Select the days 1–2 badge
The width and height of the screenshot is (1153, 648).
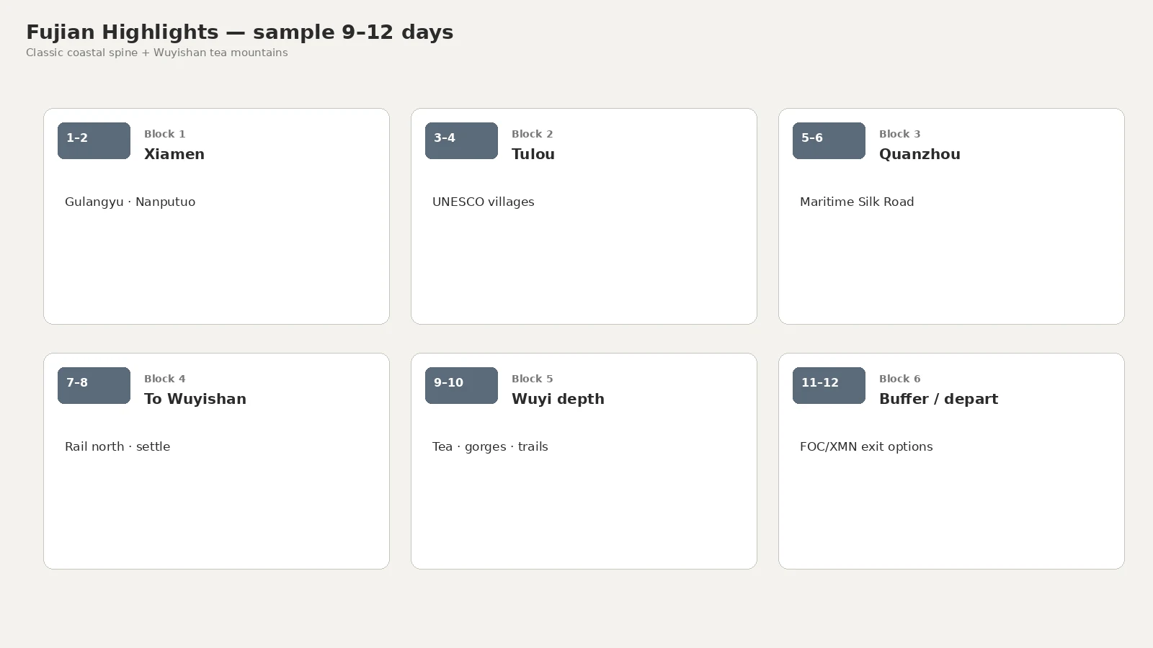tap(94, 140)
